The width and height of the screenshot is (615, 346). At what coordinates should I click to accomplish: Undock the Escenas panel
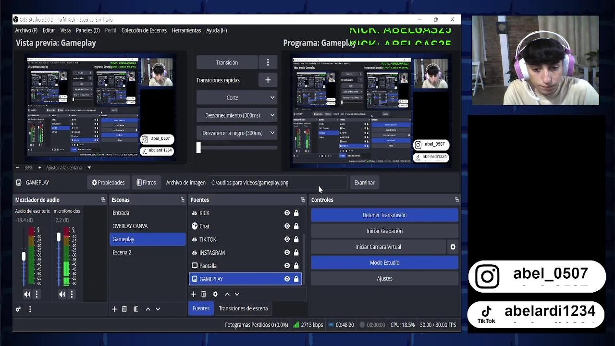(x=182, y=199)
